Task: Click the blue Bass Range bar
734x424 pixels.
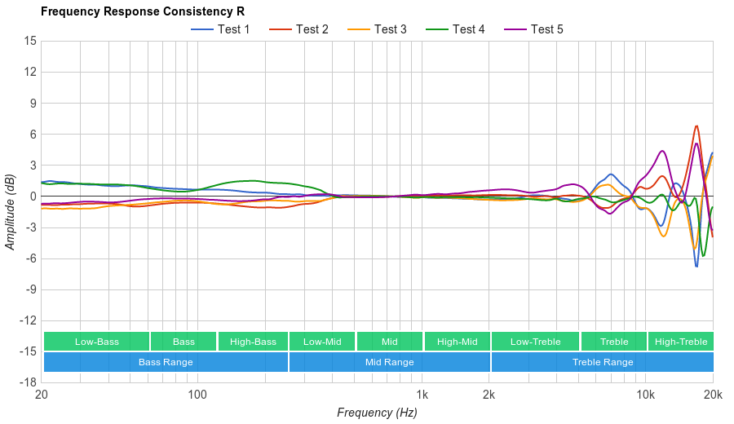Action: click(x=166, y=362)
